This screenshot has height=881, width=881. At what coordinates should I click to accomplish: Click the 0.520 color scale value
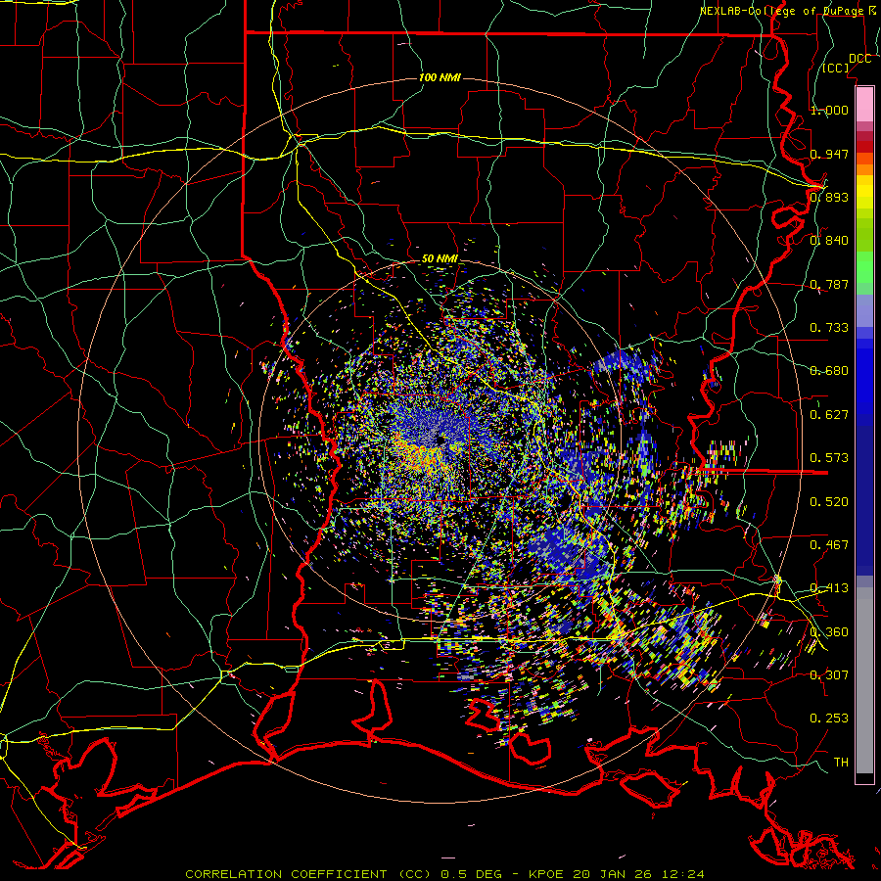click(829, 502)
